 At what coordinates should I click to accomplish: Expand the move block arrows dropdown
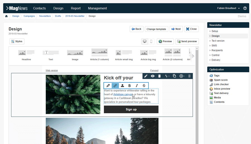tap(167, 76)
